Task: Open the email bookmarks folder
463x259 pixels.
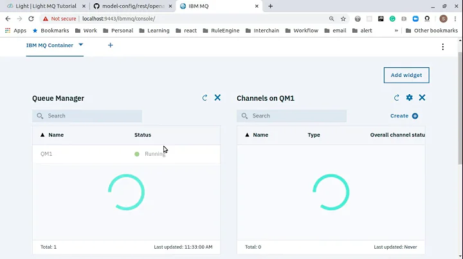Action: 335,31
